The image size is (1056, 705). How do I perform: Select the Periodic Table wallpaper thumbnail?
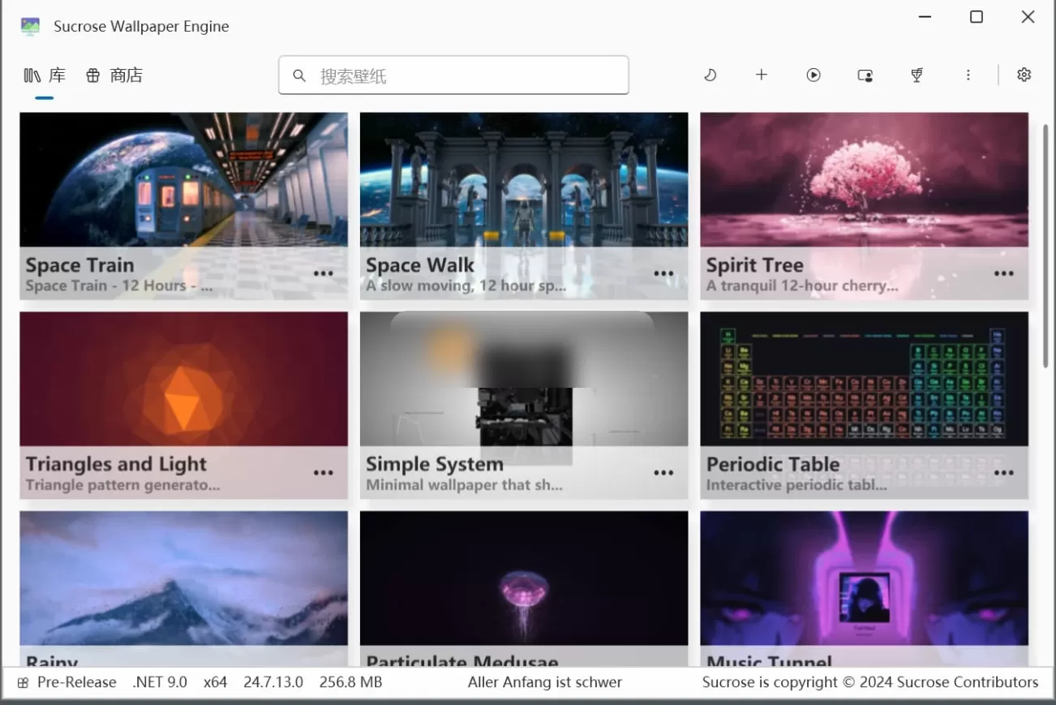864,379
